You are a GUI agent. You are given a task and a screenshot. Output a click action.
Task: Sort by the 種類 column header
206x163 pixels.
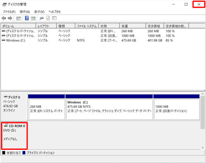[x=66, y=26]
